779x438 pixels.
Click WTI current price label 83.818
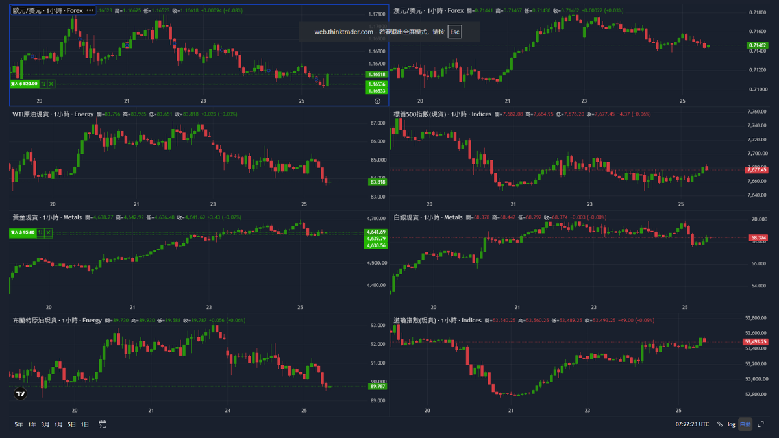click(x=377, y=182)
